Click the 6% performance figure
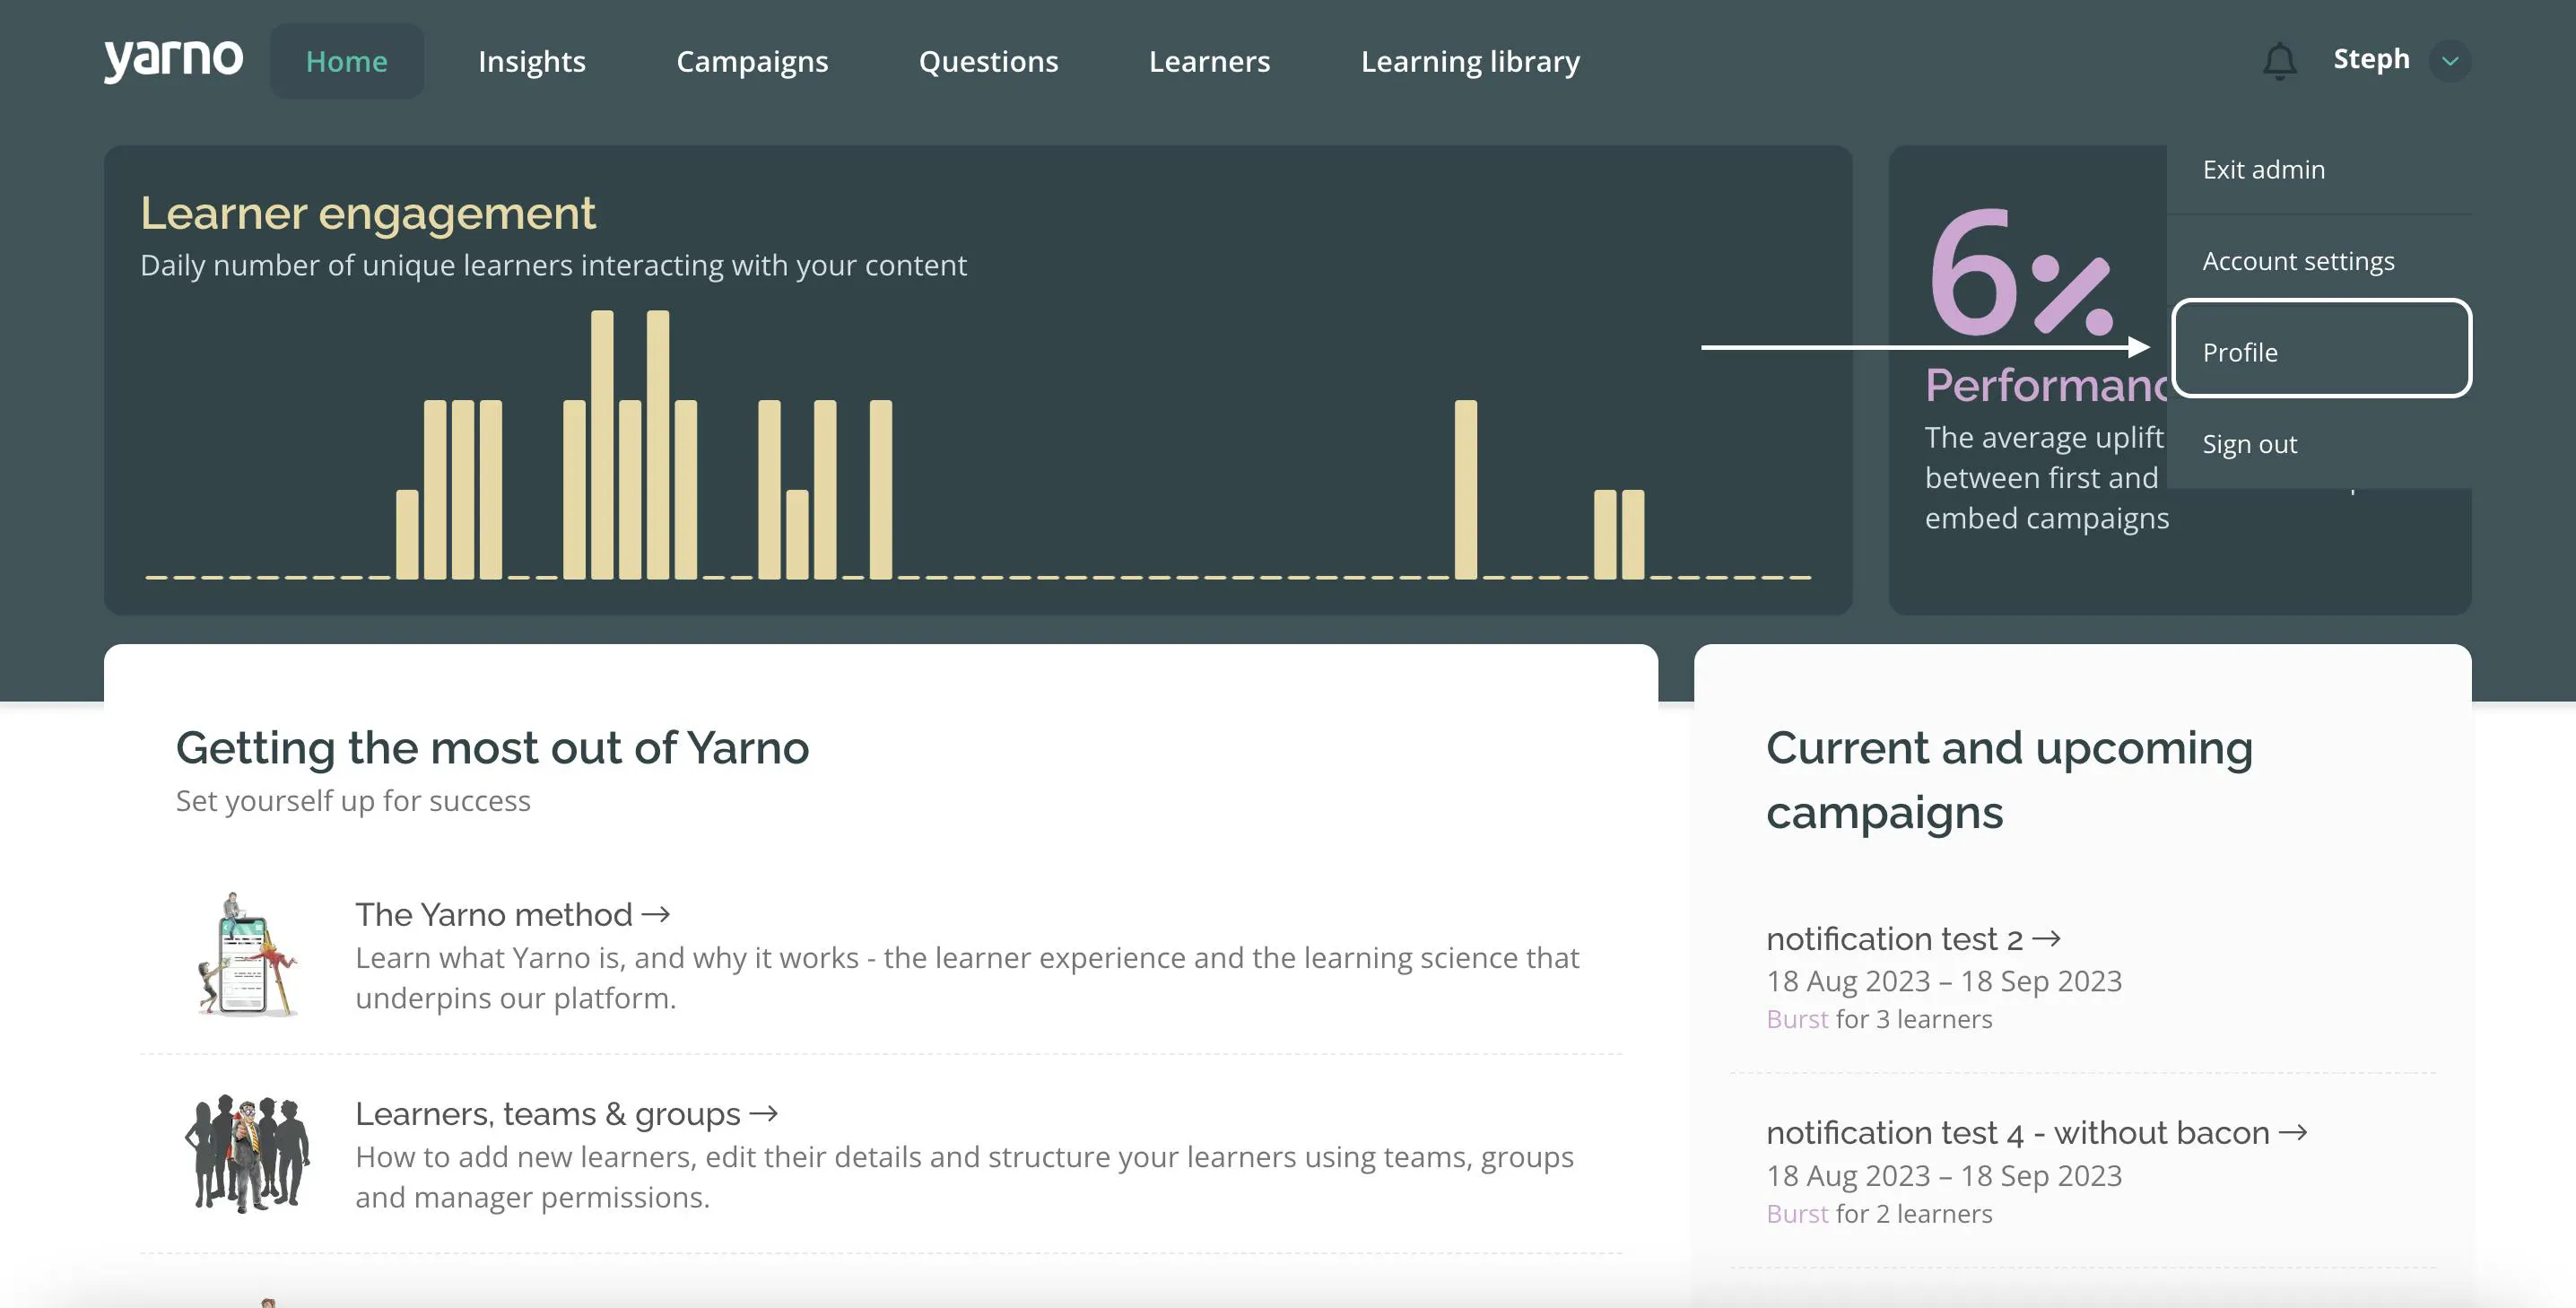 click(2020, 272)
